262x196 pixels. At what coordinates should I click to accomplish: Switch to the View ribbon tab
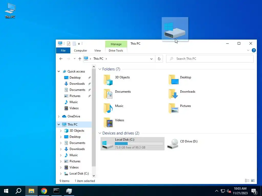(97, 51)
